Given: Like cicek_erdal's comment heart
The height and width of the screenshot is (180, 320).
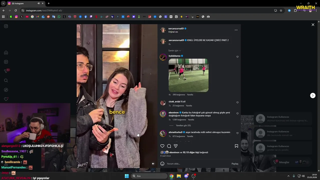Looking at the screenshot, I should tap(237, 102).
